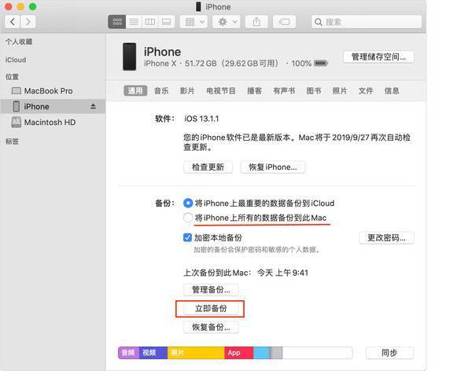This screenshot has width=472, height=371.
Task: Go forward with the right chevron button
Action: click(x=28, y=22)
